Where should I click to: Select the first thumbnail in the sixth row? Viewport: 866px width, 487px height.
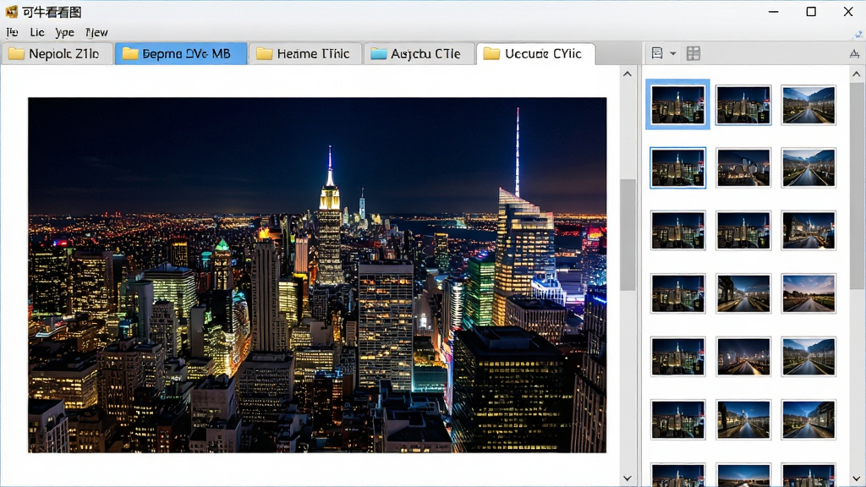click(x=677, y=419)
